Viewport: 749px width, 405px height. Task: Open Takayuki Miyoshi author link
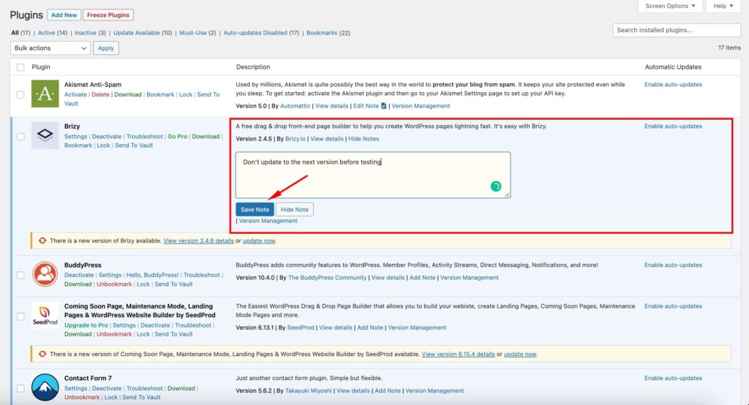coord(308,390)
